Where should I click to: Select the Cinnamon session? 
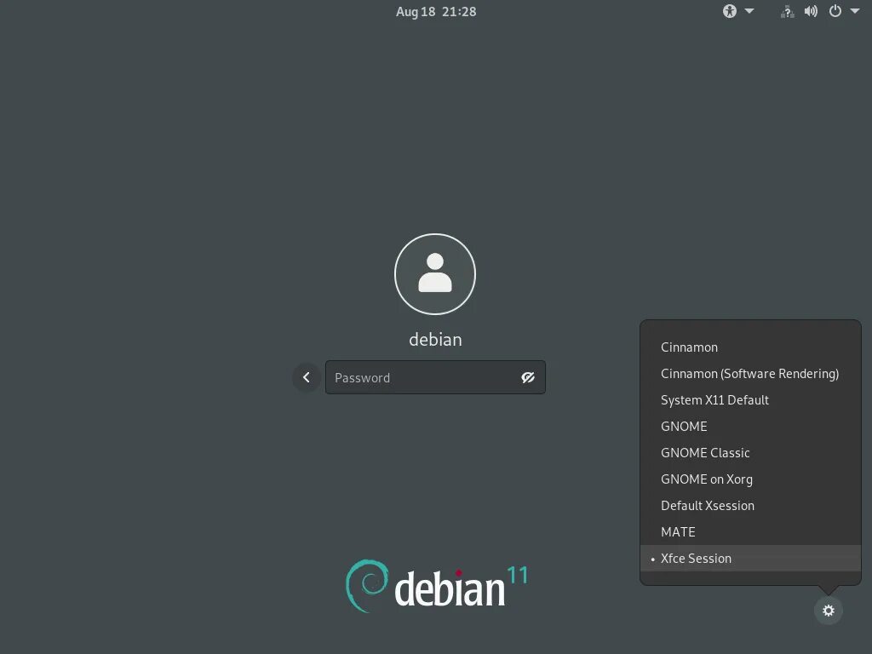click(750, 347)
